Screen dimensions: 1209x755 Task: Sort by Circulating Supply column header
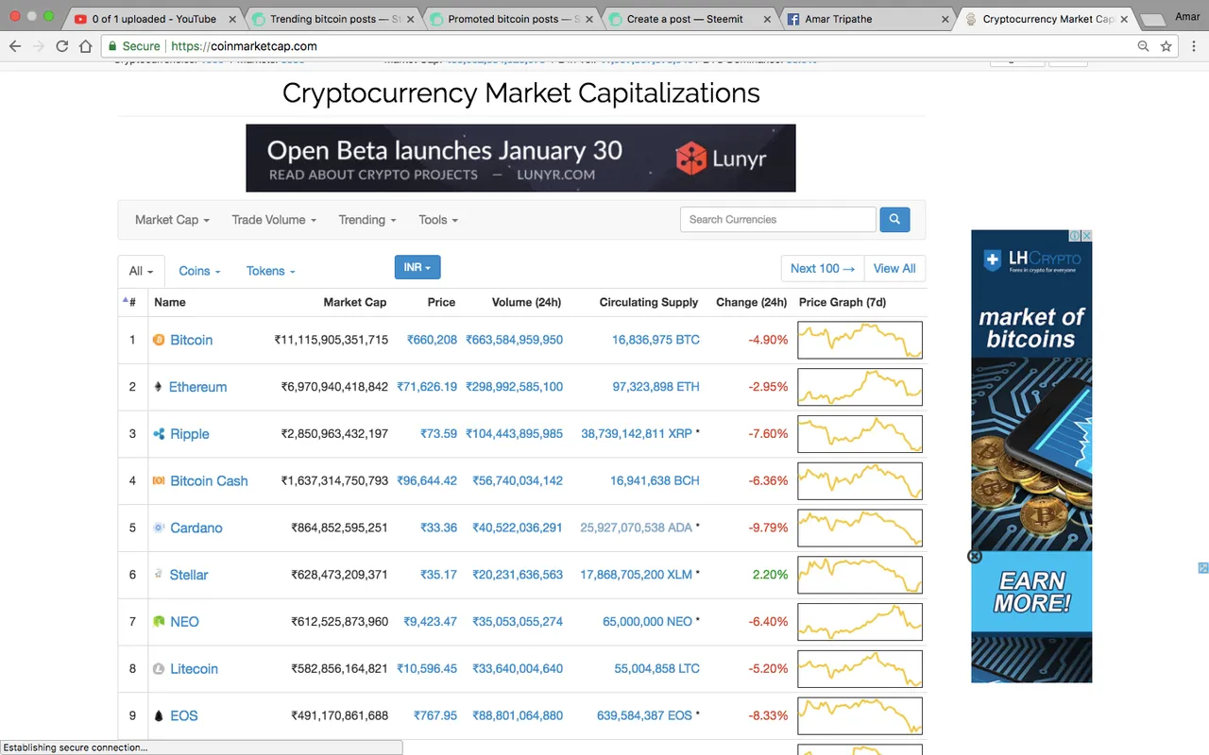pos(649,302)
